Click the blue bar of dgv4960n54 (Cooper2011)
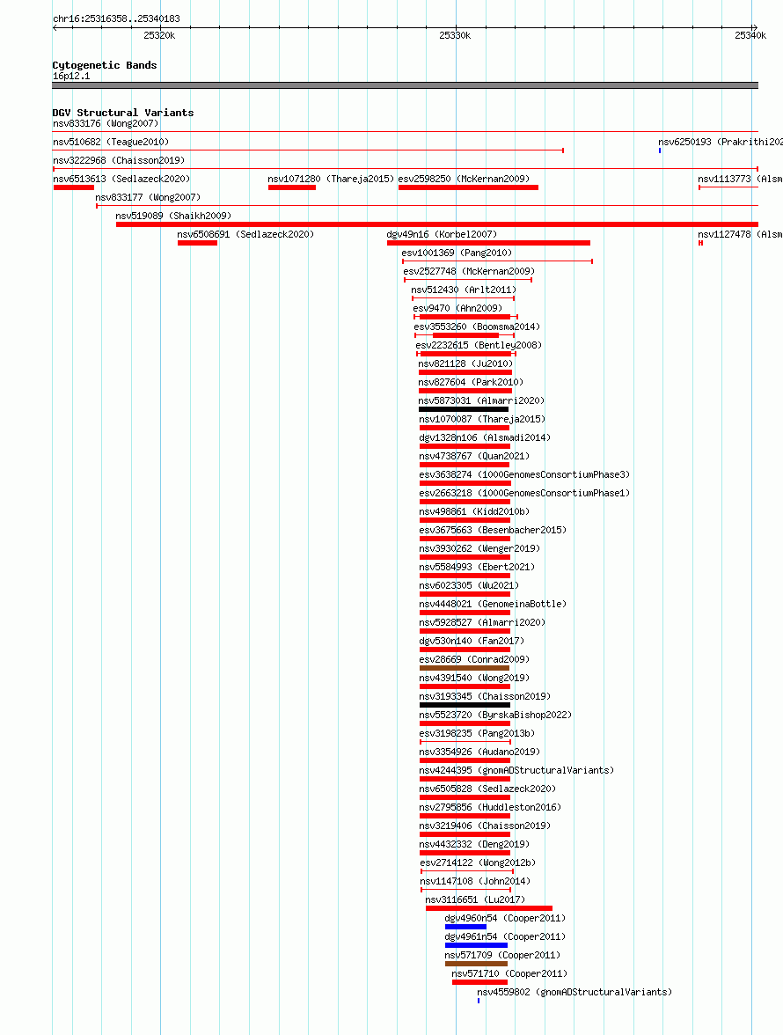This screenshot has width=783, height=1035. (465, 927)
